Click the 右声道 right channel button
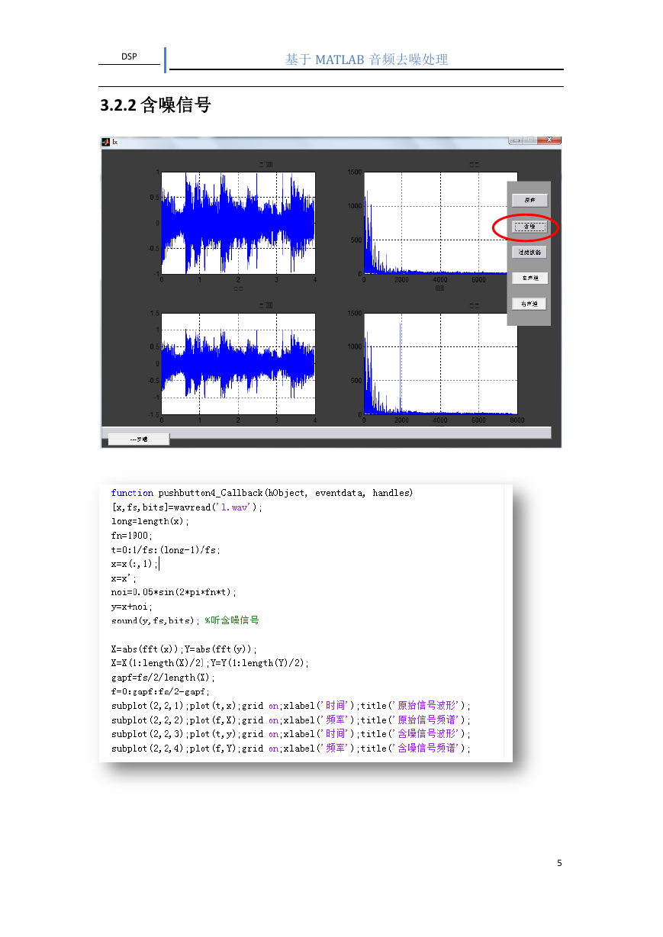Image resolution: width=663 pixels, height=937 pixels. click(529, 304)
